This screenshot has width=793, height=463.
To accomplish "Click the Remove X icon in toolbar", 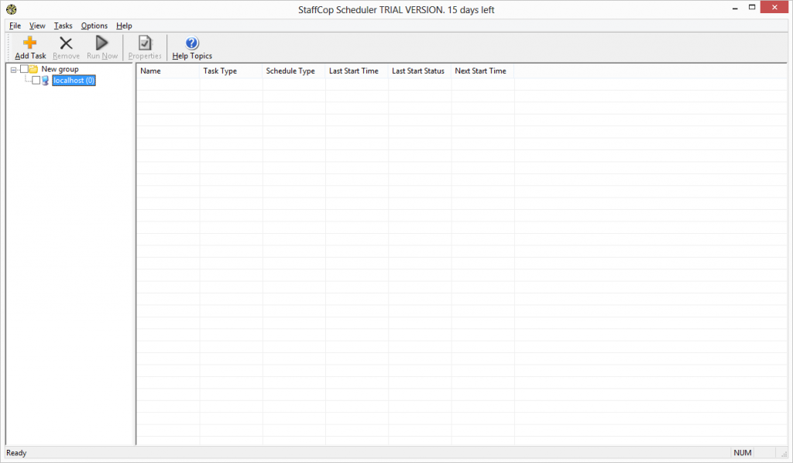I will tap(66, 43).
